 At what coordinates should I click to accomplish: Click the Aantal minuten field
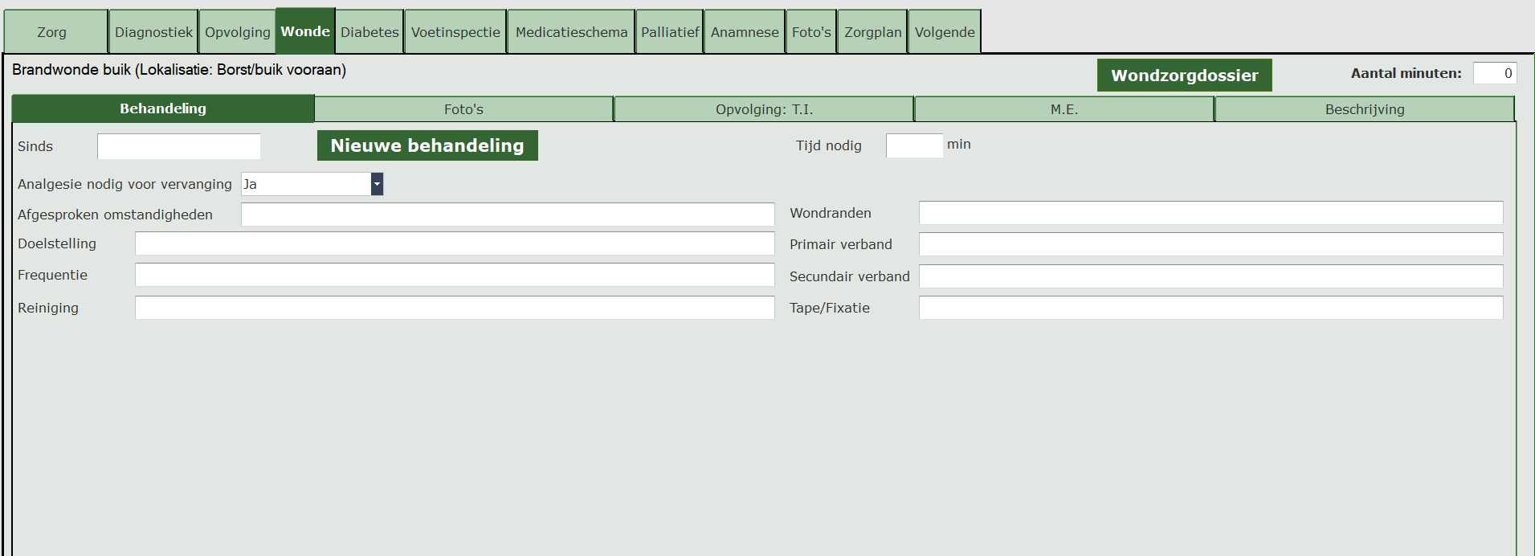pyautogui.click(x=1494, y=73)
